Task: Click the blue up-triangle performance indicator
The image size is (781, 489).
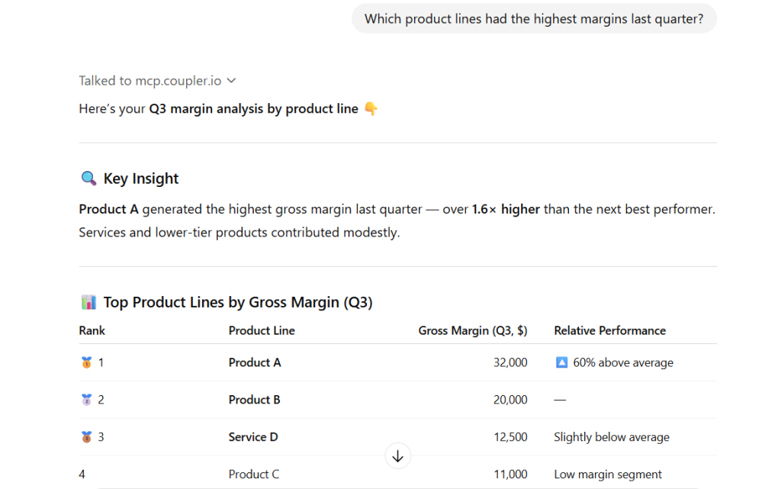Action: [x=561, y=362]
